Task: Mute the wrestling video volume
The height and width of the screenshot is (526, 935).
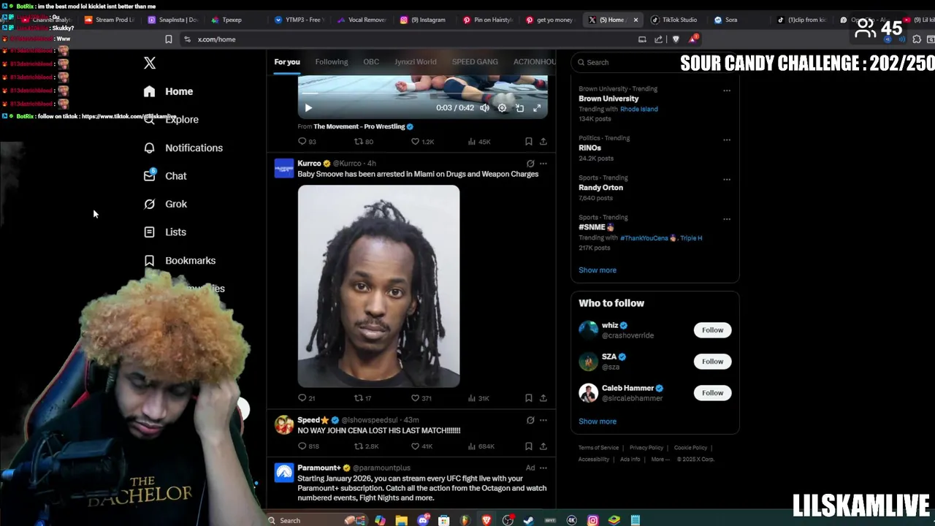Action: click(484, 108)
